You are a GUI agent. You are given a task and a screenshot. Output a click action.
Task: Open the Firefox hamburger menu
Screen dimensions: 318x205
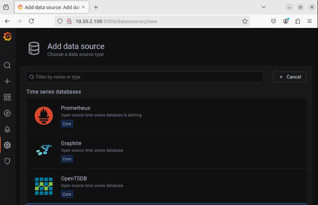(310, 21)
